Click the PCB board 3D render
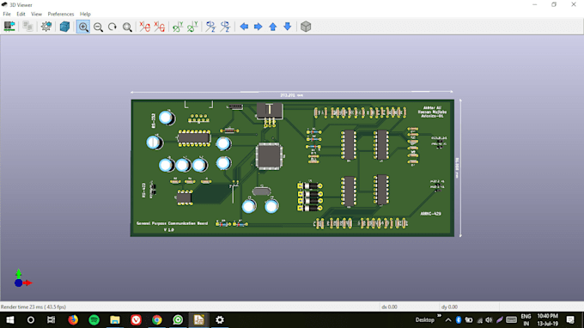The height and width of the screenshot is (328, 584). [292, 167]
